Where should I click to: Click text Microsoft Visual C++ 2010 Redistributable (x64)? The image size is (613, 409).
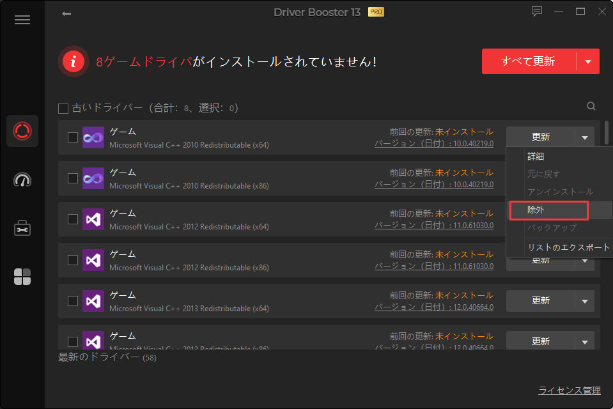click(189, 145)
